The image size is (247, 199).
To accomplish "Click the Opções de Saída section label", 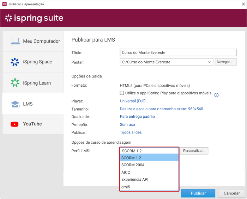I will [86, 76].
